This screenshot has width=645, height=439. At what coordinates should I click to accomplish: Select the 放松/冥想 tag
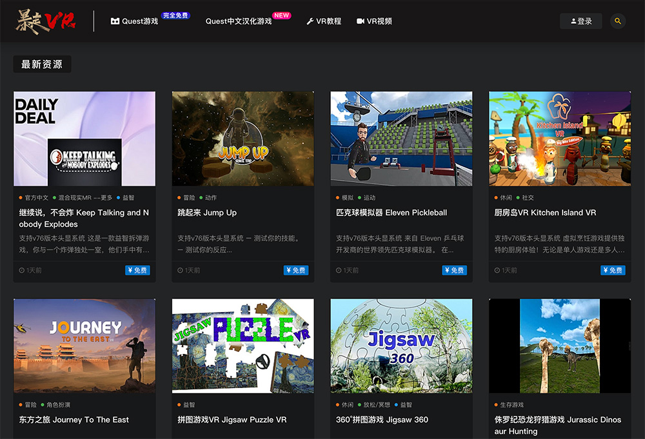[x=374, y=405]
